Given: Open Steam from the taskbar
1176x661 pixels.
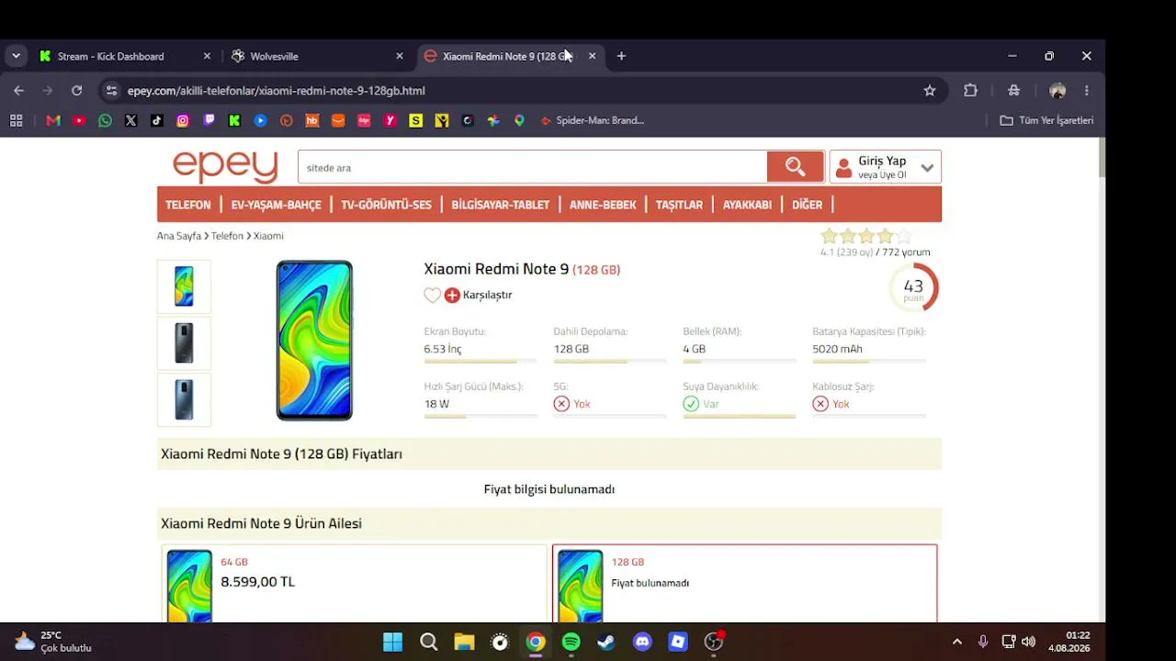Looking at the screenshot, I should click(x=606, y=642).
